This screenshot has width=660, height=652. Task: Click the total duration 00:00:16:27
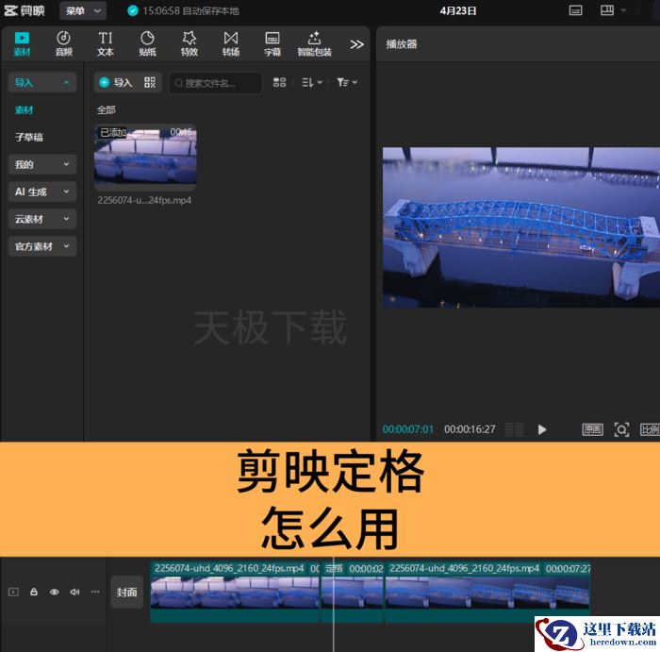coord(470,429)
